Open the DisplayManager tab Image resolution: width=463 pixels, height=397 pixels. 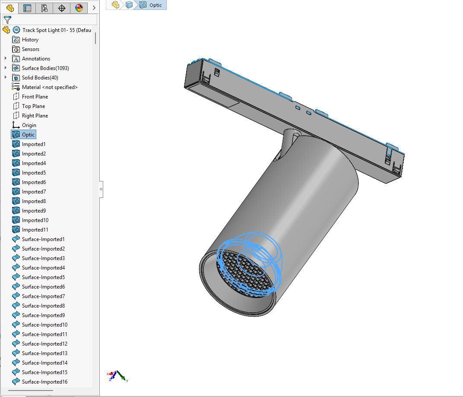[79, 8]
